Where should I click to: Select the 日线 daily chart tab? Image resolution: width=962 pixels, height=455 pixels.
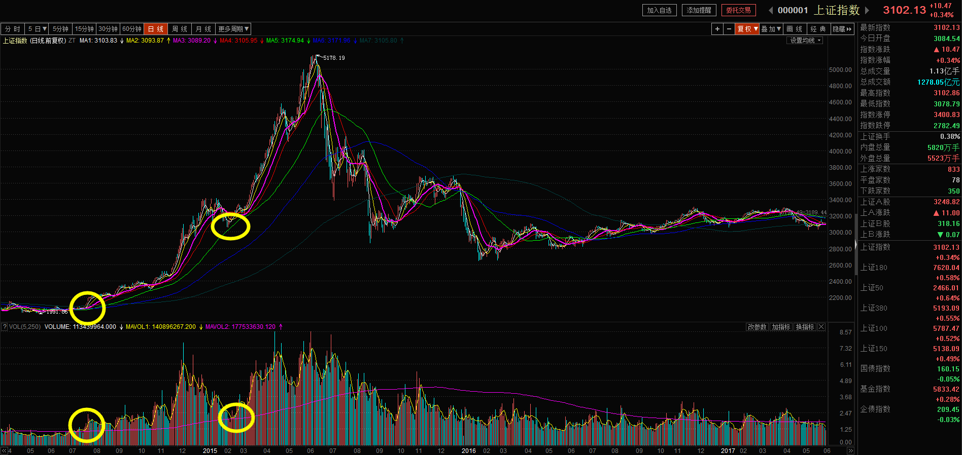pyautogui.click(x=156, y=29)
